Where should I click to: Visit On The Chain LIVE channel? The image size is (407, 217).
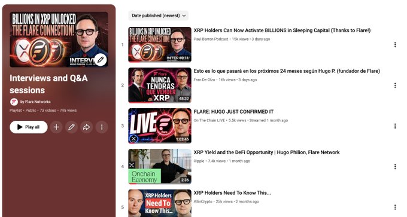(x=209, y=121)
